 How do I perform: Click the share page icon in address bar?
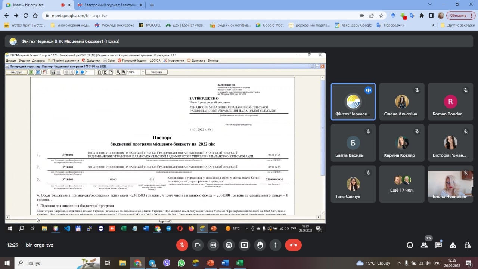coord(372,16)
